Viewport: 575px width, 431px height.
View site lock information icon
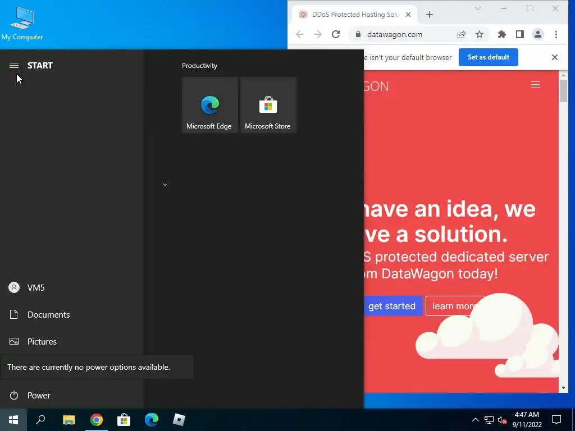click(358, 34)
